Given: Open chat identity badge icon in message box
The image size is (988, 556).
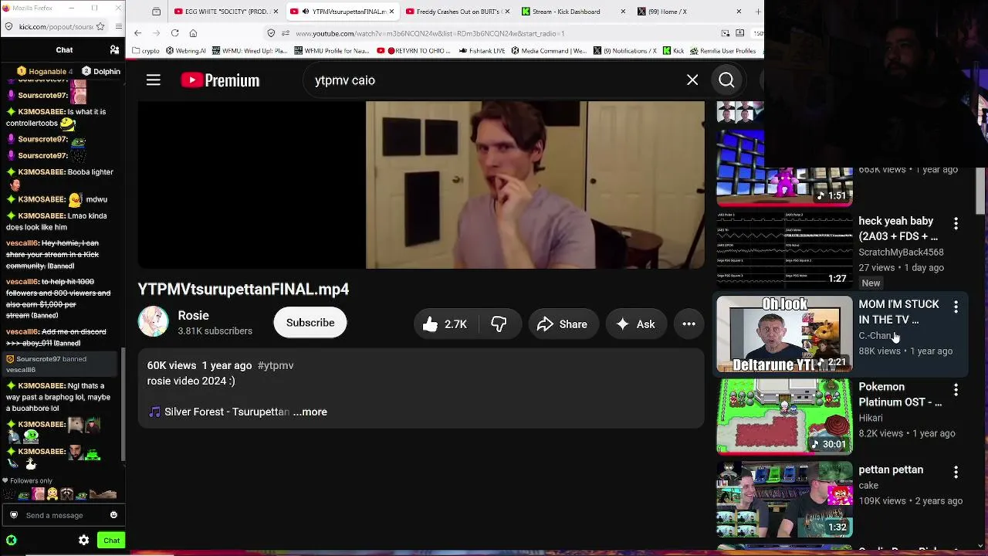Looking at the screenshot, I should (14, 515).
